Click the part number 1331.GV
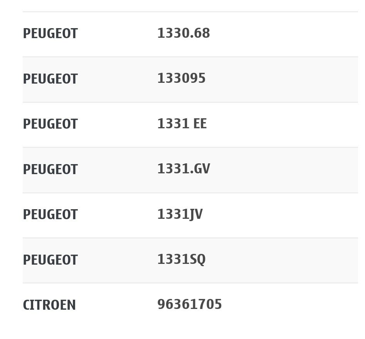The image size is (365, 339). (183, 169)
